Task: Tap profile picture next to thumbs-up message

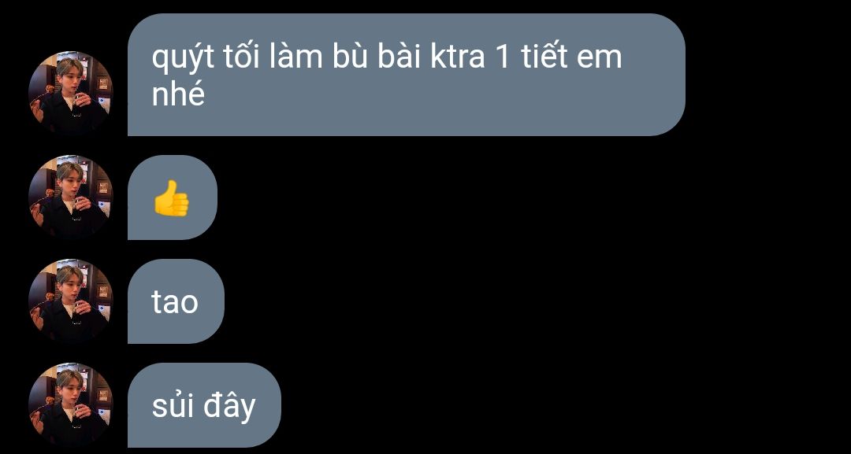Action: (x=71, y=197)
